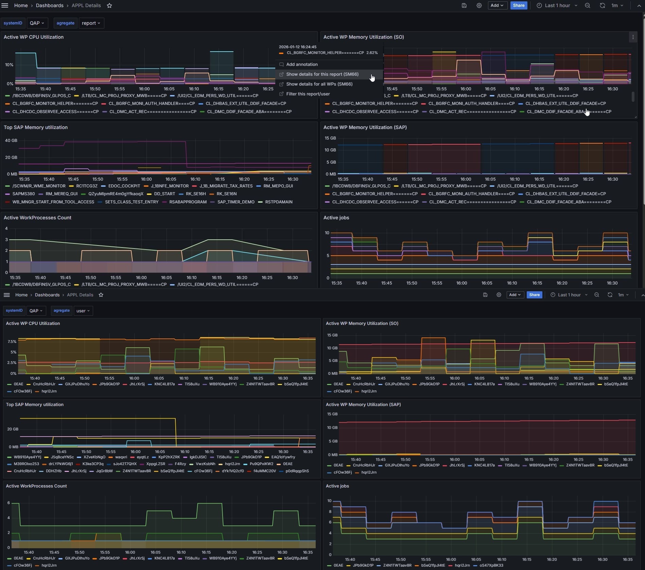Refresh the lower dashboard
The height and width of the screenshot is (570, 645).
[610, 295]
